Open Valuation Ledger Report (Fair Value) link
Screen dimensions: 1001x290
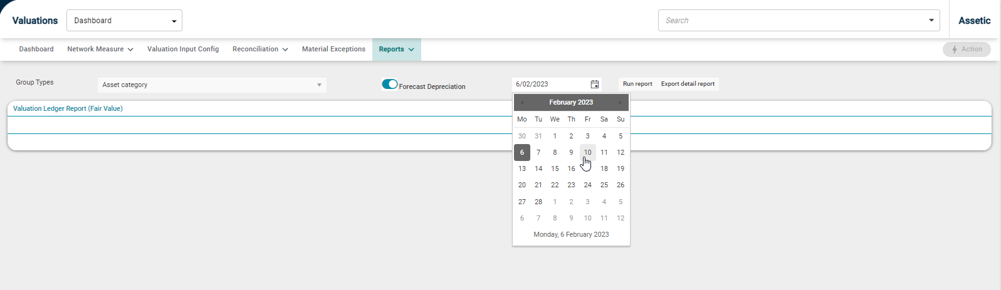[68, 108]
